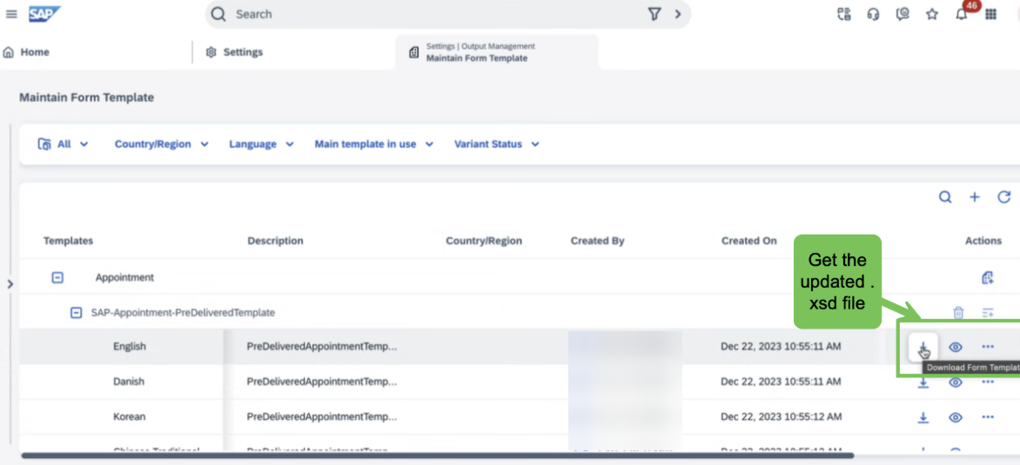Open the chat feedback icon in the header

[x=903, y=14]
